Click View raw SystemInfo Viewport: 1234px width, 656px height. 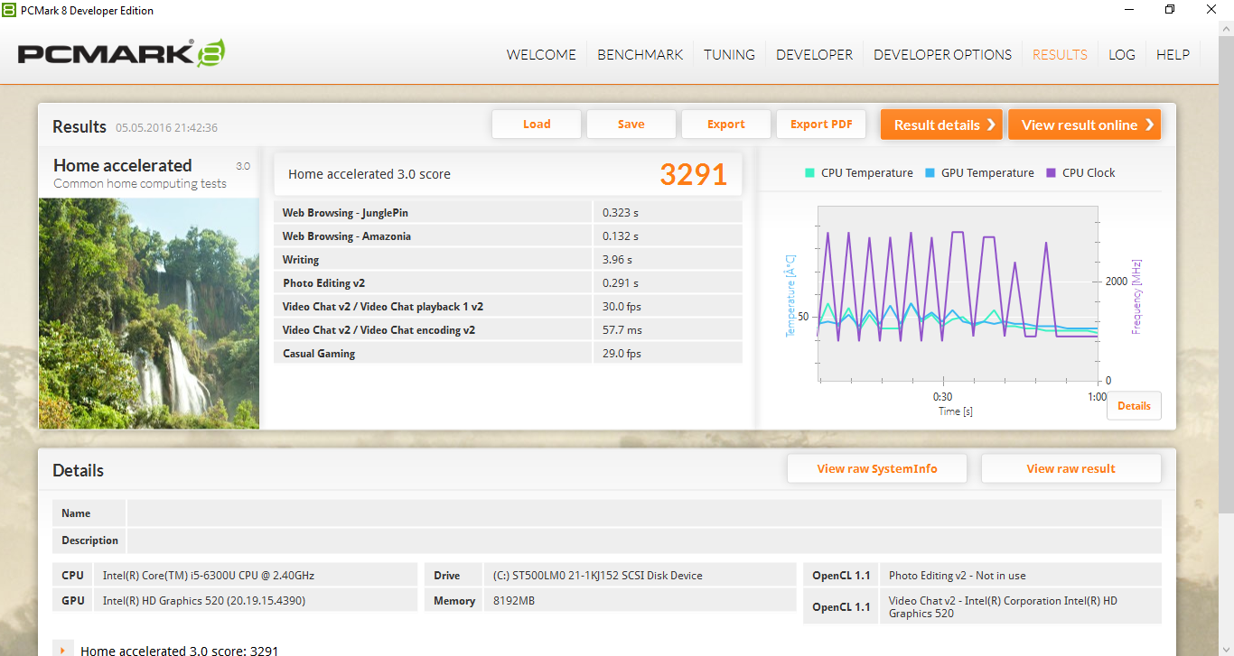coord(877,468)
